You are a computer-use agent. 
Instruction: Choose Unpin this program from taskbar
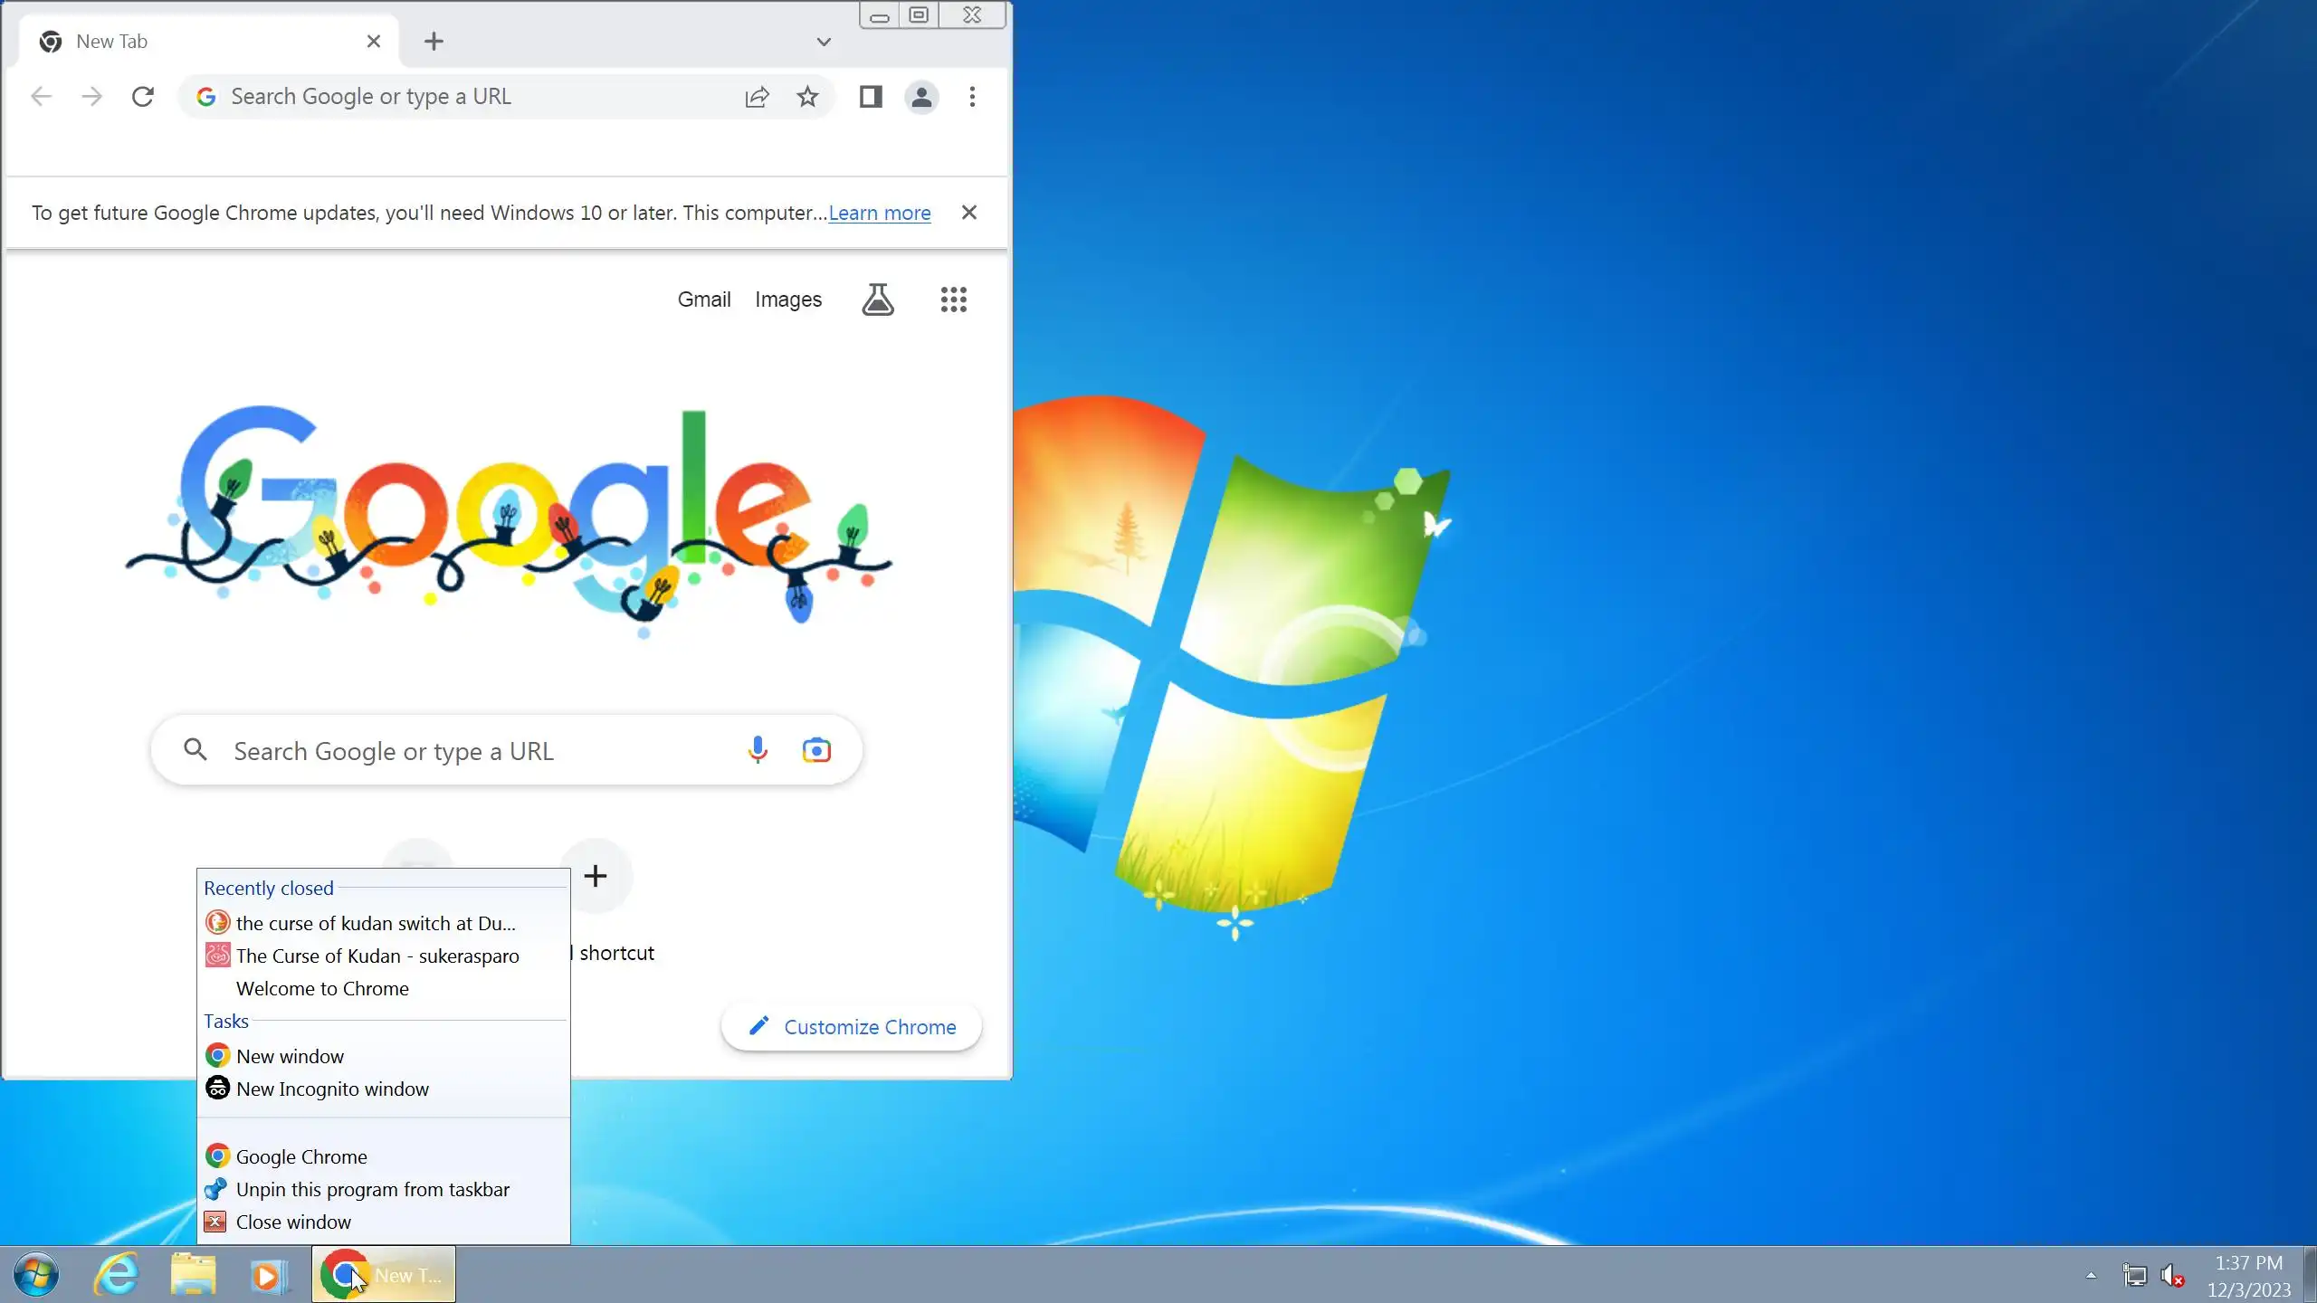[x=372, y=1190]
